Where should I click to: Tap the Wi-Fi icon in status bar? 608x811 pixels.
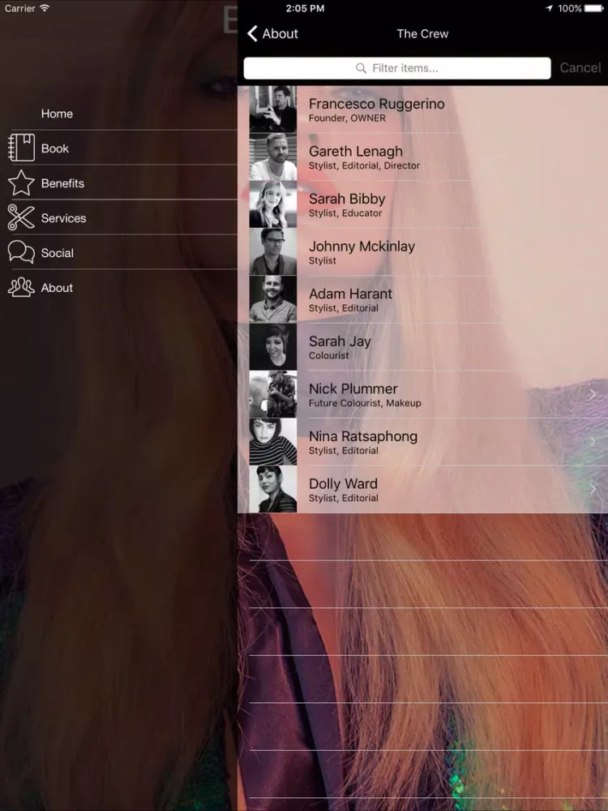(45, 8)
